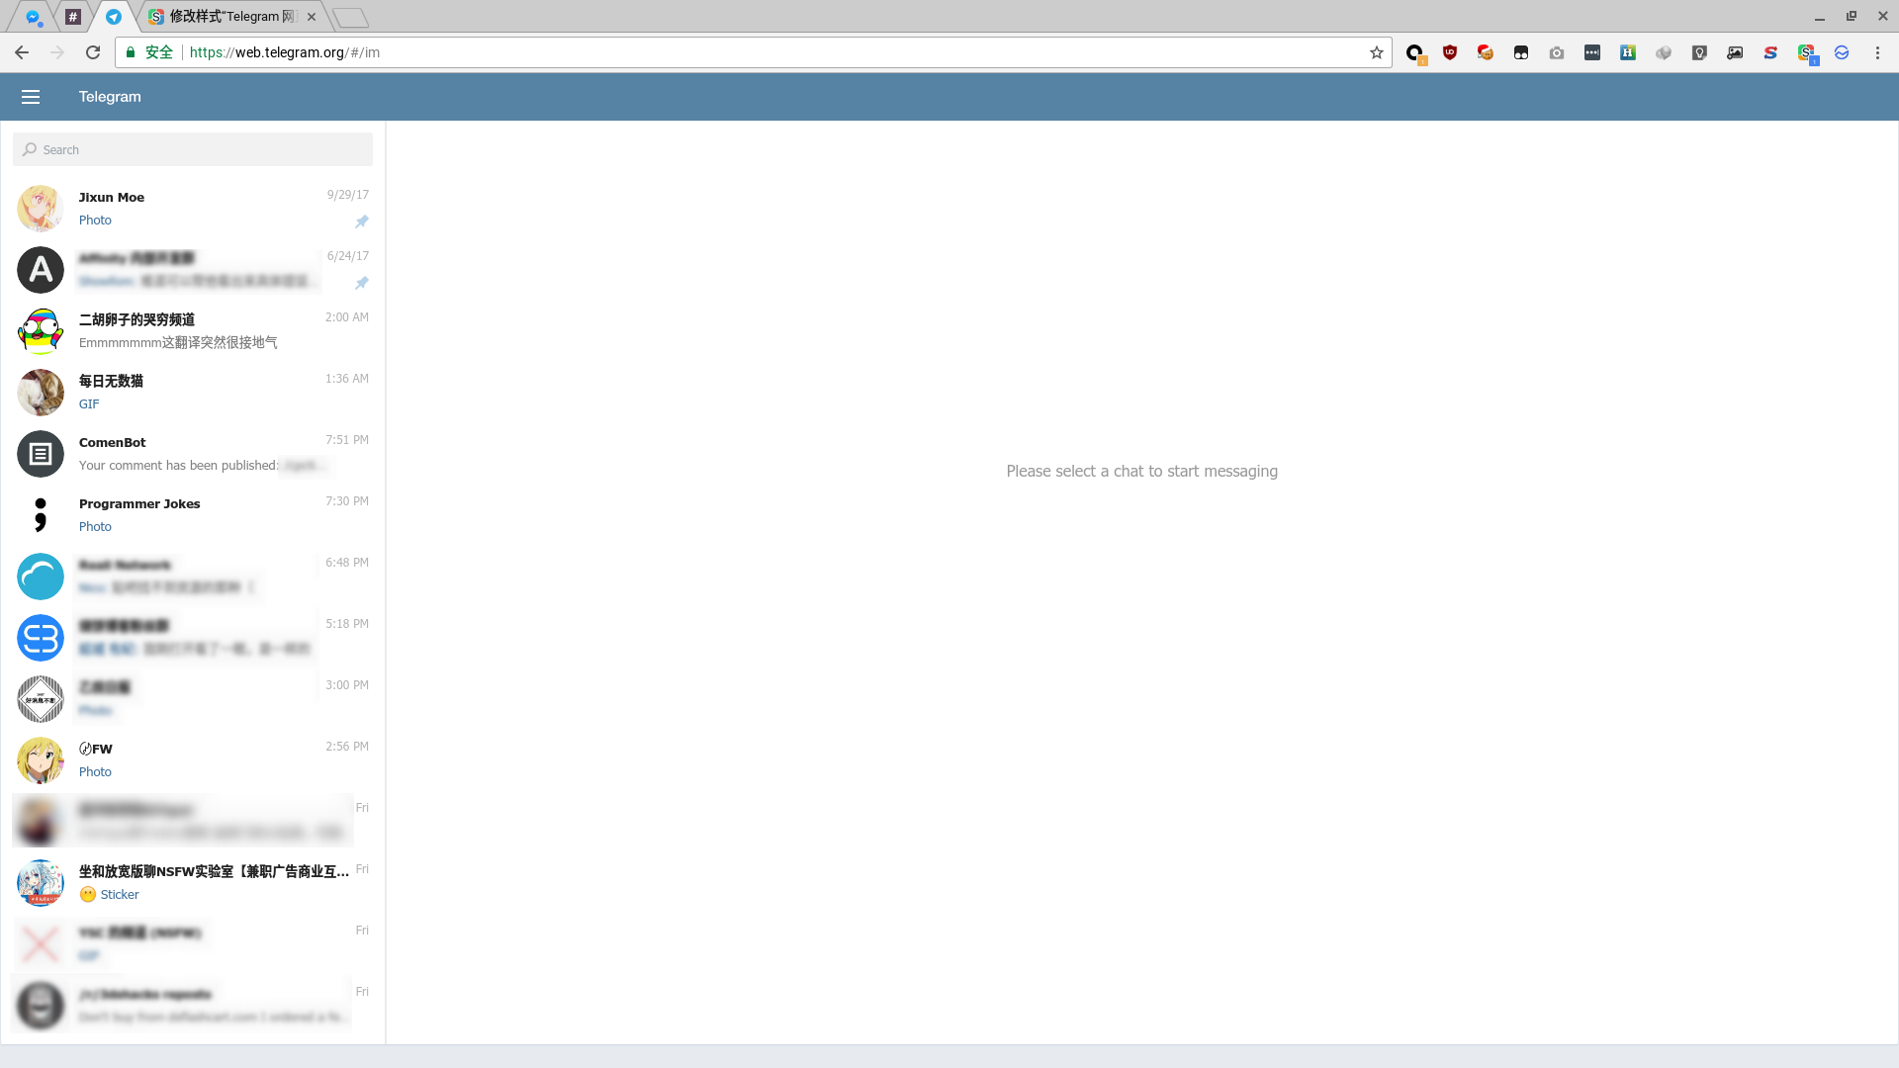Switch to the Facebook Messenger browser tab
This screenshot has width=1899, height=1068.
point(33,17)
